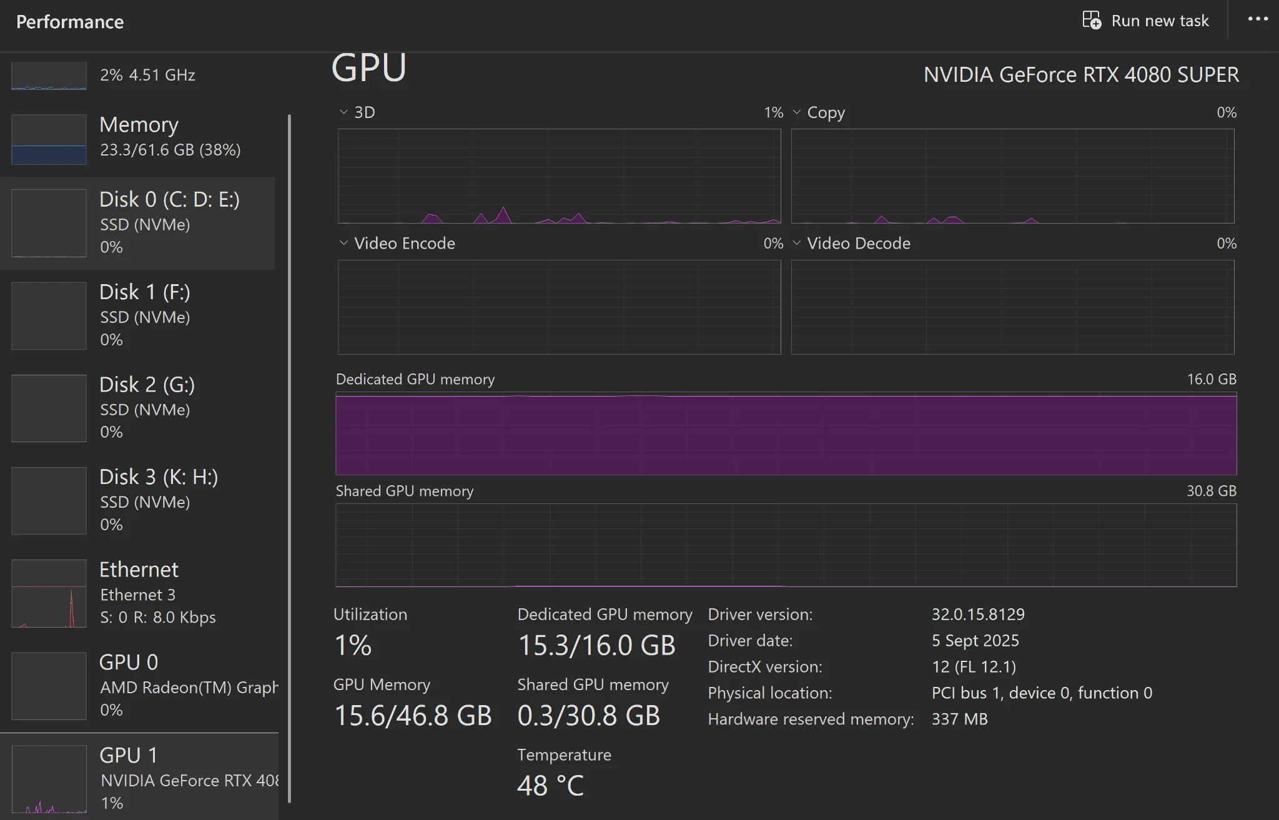Click the Run new task icon
The image size is (1279, 820).
point(1092,20)
